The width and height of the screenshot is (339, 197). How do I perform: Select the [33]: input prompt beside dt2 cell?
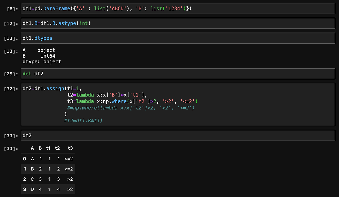point(11,136)
